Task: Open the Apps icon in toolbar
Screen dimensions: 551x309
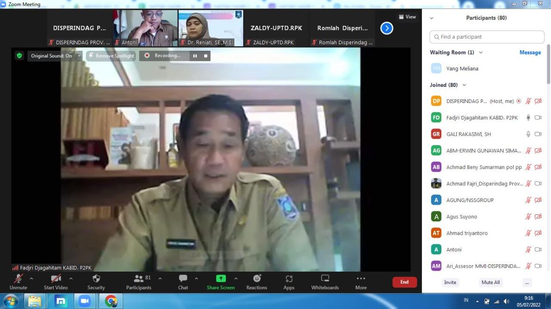Action: (x=289, y=278)
